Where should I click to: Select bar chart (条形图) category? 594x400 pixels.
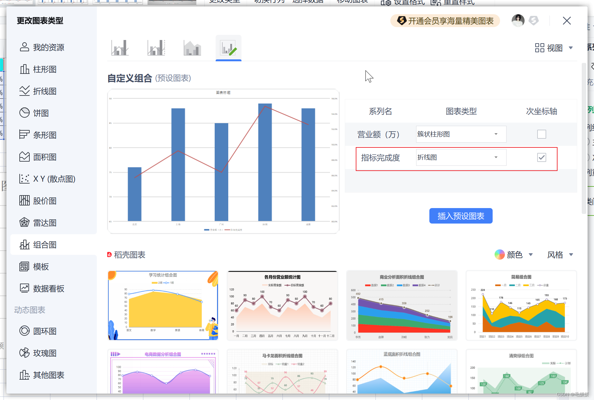tap(38, 135)
